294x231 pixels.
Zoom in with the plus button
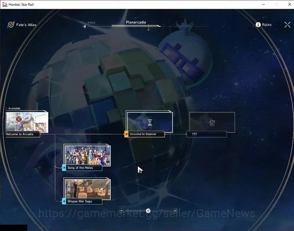(175, 211)
